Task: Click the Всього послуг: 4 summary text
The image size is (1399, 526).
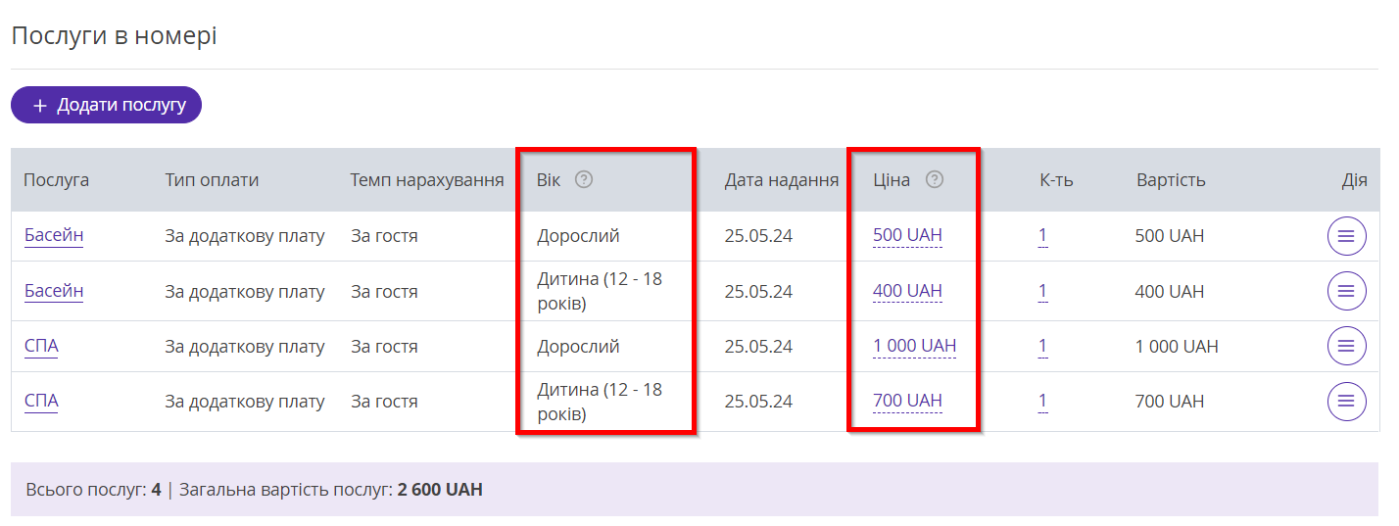Action: click(x=93, y=489)
